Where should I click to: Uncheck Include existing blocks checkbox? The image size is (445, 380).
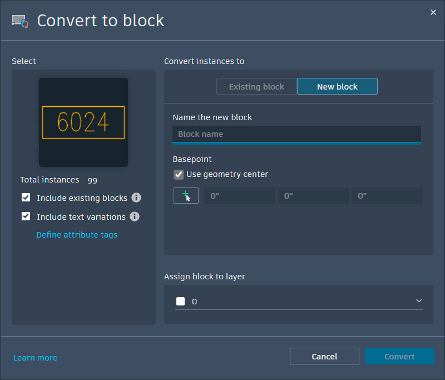tap(26, 198)
